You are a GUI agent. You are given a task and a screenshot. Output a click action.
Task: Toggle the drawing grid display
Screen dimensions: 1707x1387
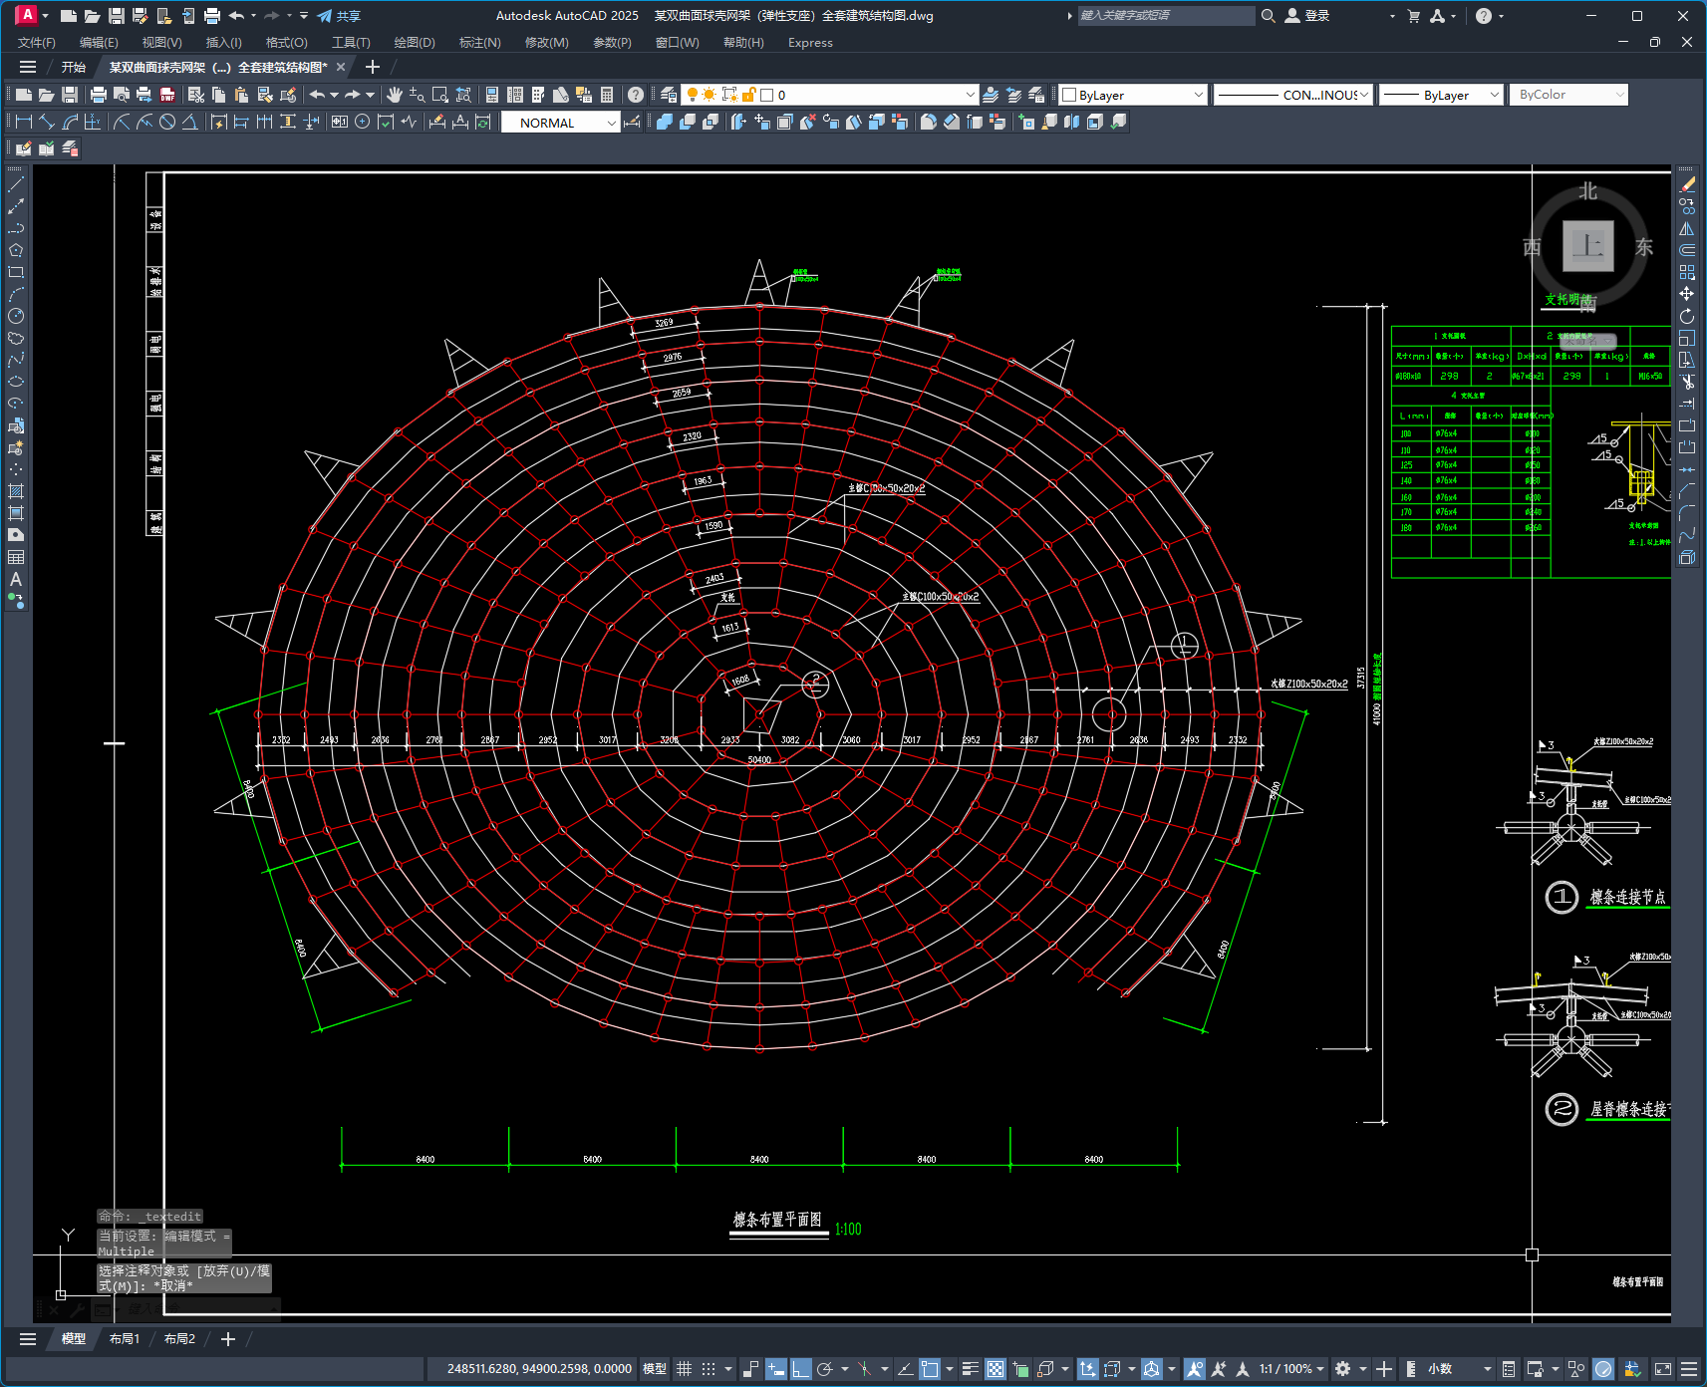[x=684, y=1369]
